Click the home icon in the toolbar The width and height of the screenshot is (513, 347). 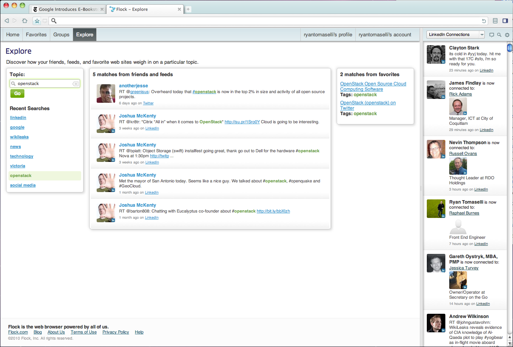pyautogui.click(x=25, y=21)
